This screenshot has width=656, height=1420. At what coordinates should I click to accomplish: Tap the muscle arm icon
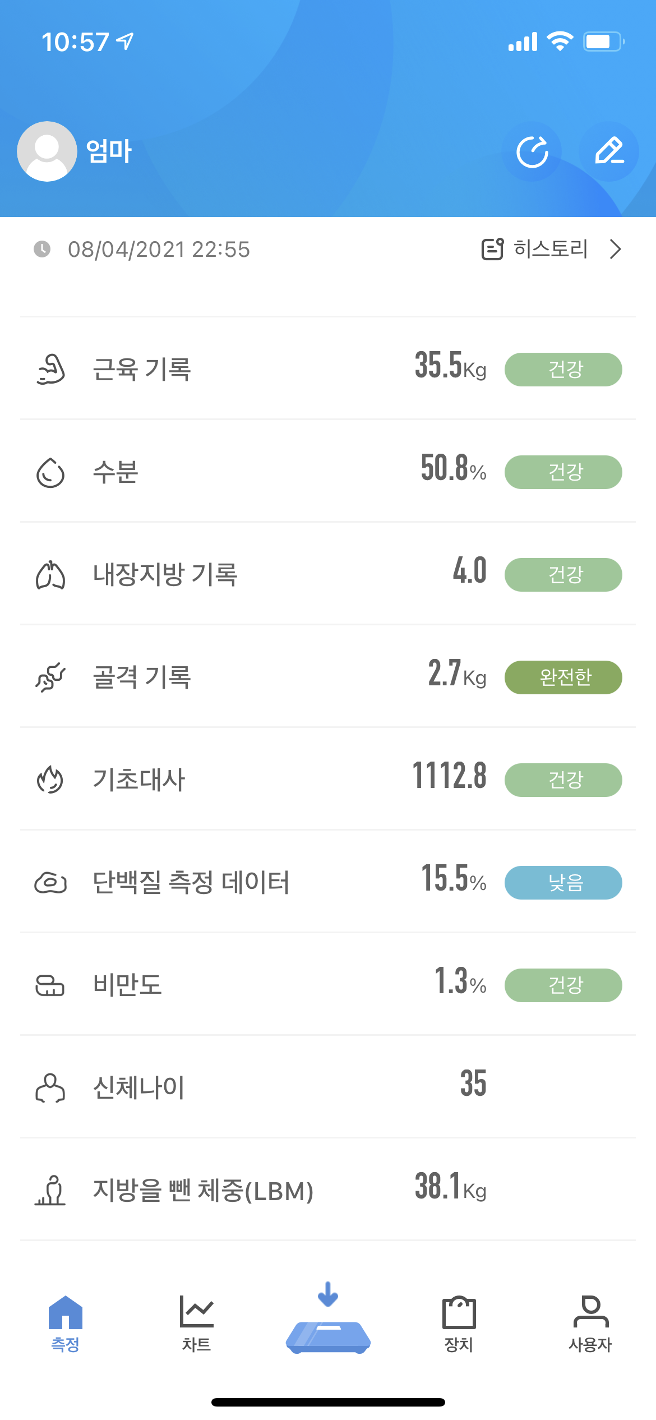click(50, 370)
